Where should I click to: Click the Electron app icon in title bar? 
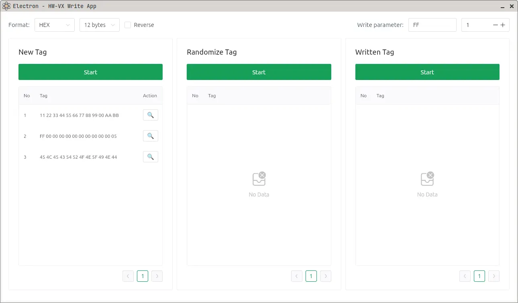(6, 6)
